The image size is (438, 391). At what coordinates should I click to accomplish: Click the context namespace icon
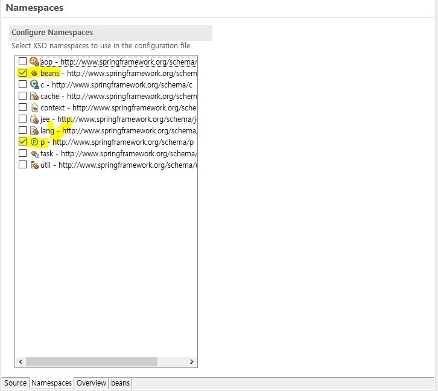click(x=34, y=107)
